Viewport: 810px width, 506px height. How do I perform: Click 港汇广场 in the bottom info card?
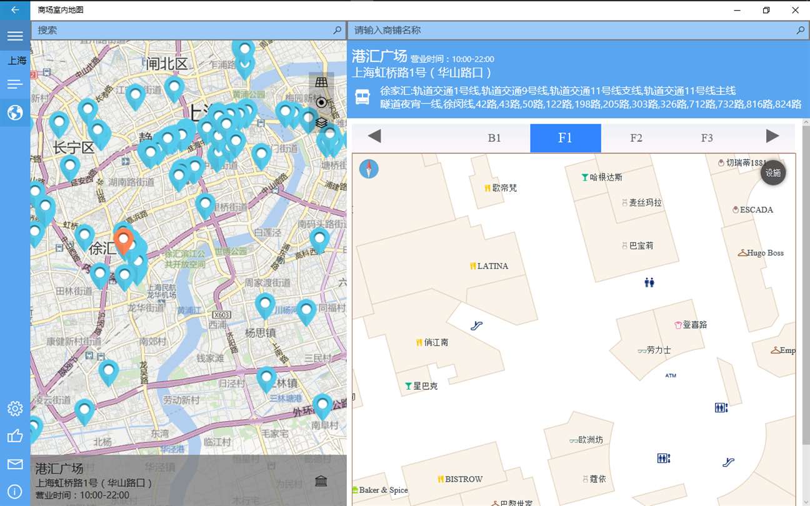[x=59, y=469]
